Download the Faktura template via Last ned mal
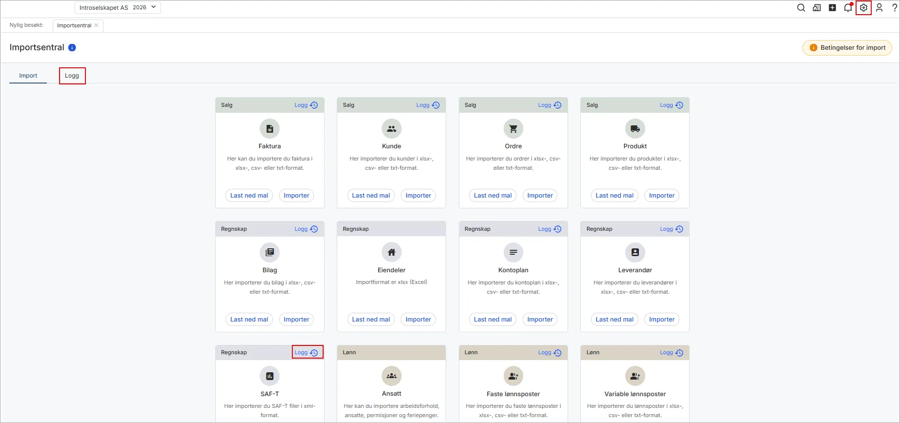The image size is (900, 423). 249,196
